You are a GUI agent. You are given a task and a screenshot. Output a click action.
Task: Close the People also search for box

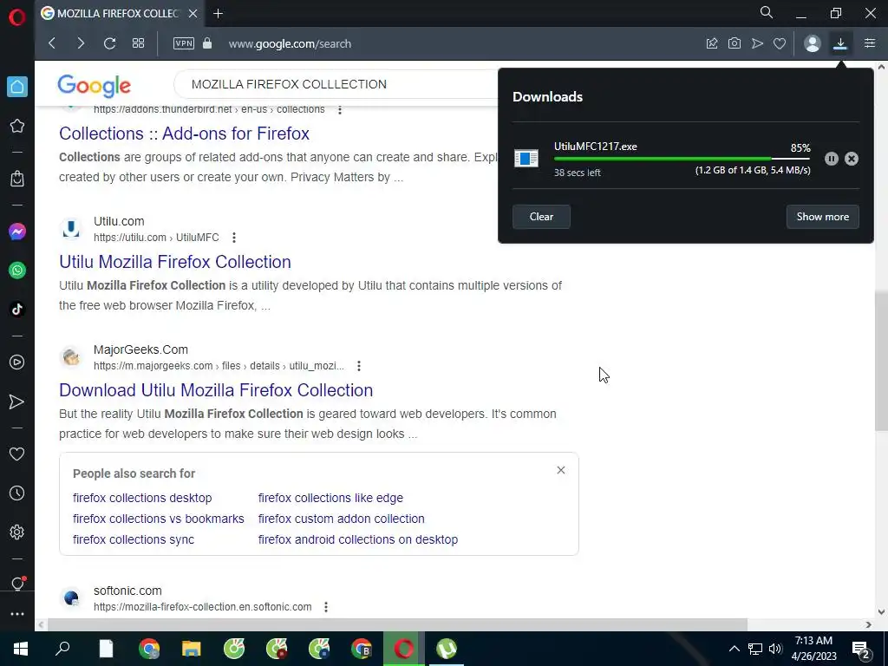point(561,470)
